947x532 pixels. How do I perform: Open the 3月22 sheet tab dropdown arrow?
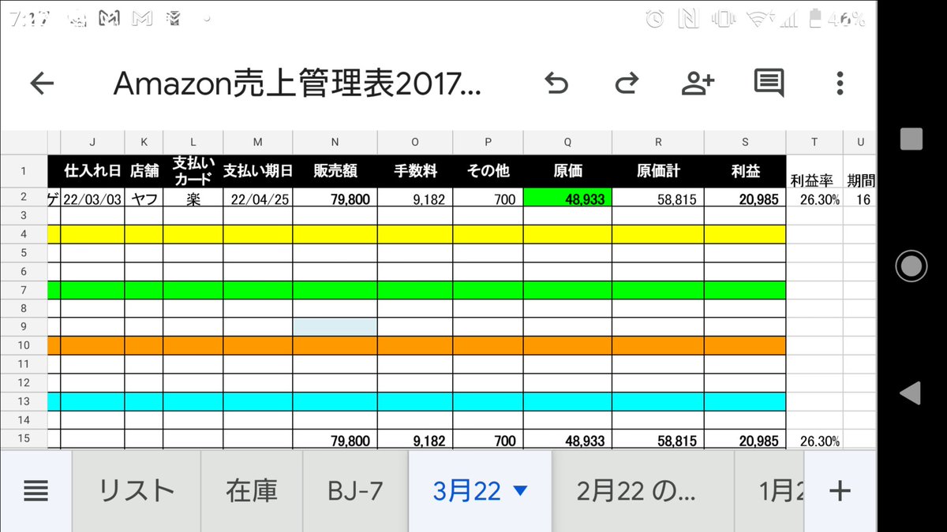pyautogui.click(x=520, y=491)
